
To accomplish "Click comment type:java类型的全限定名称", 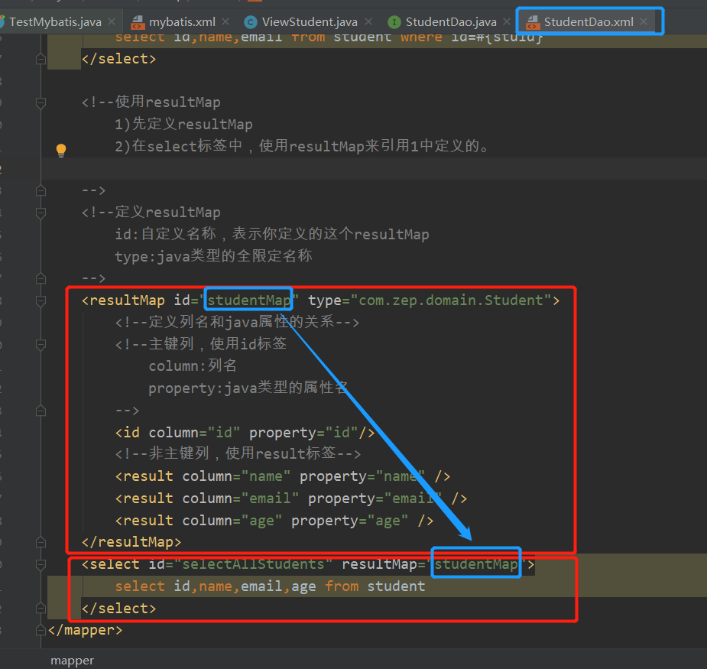I will [x=213, y=256].
